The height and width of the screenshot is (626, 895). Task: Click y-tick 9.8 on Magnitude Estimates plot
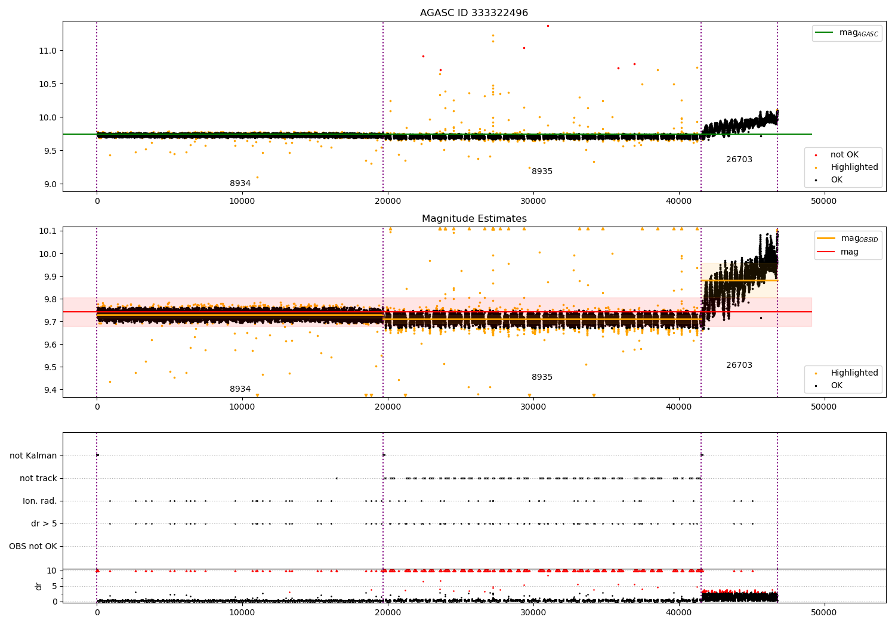click(x=50, y=299)
